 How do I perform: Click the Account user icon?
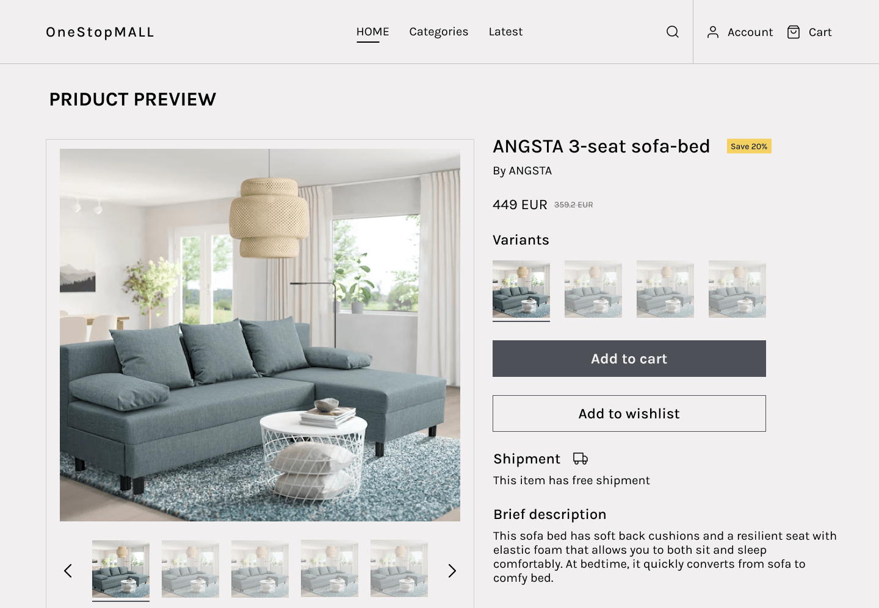(x=712, y=32)
